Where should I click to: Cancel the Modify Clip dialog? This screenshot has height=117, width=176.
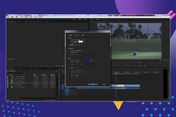[x=104, y=85]
